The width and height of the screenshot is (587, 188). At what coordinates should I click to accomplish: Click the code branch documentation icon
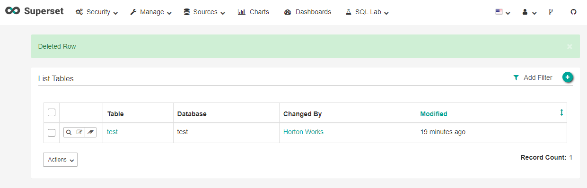coord(551,12)
